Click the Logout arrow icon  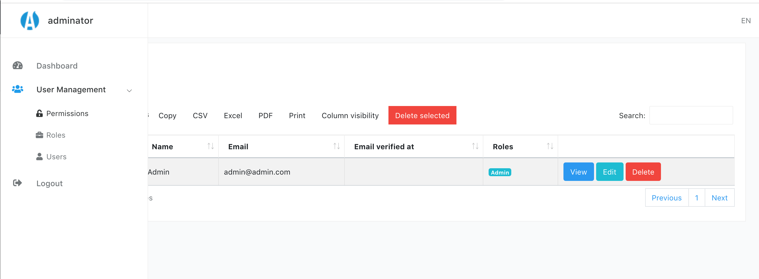tap(18, 183)
